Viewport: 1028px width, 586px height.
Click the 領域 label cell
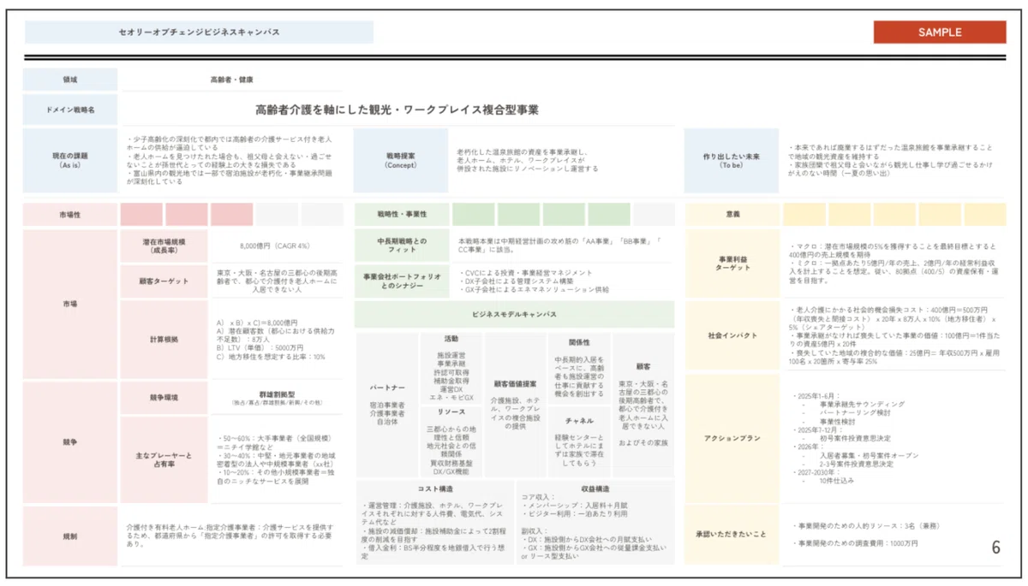click(70, 80)
